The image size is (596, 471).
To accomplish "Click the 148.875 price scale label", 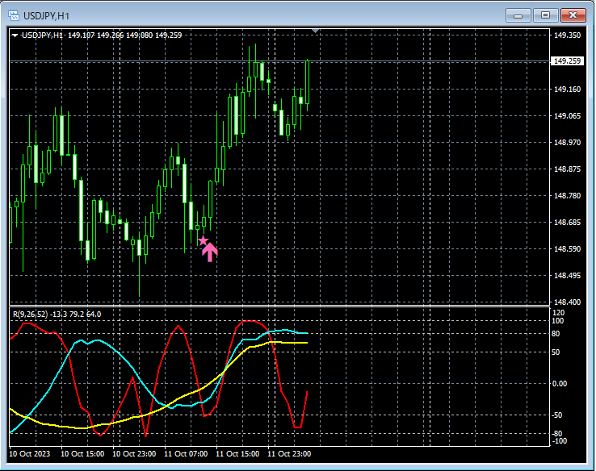I will point(567,169).
